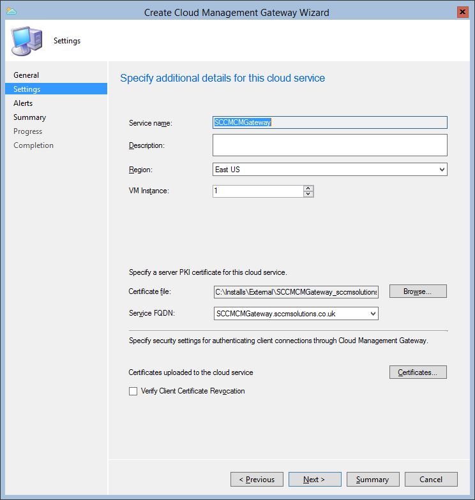The image size is (475, 500).
Task: Select the Progress step in sidebar
Action: (28, 131)
